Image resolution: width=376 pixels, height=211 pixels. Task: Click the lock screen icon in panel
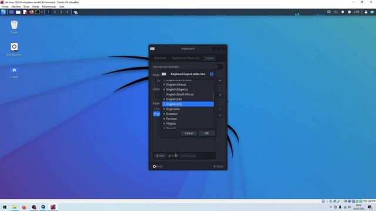click(x=366, y=12)
